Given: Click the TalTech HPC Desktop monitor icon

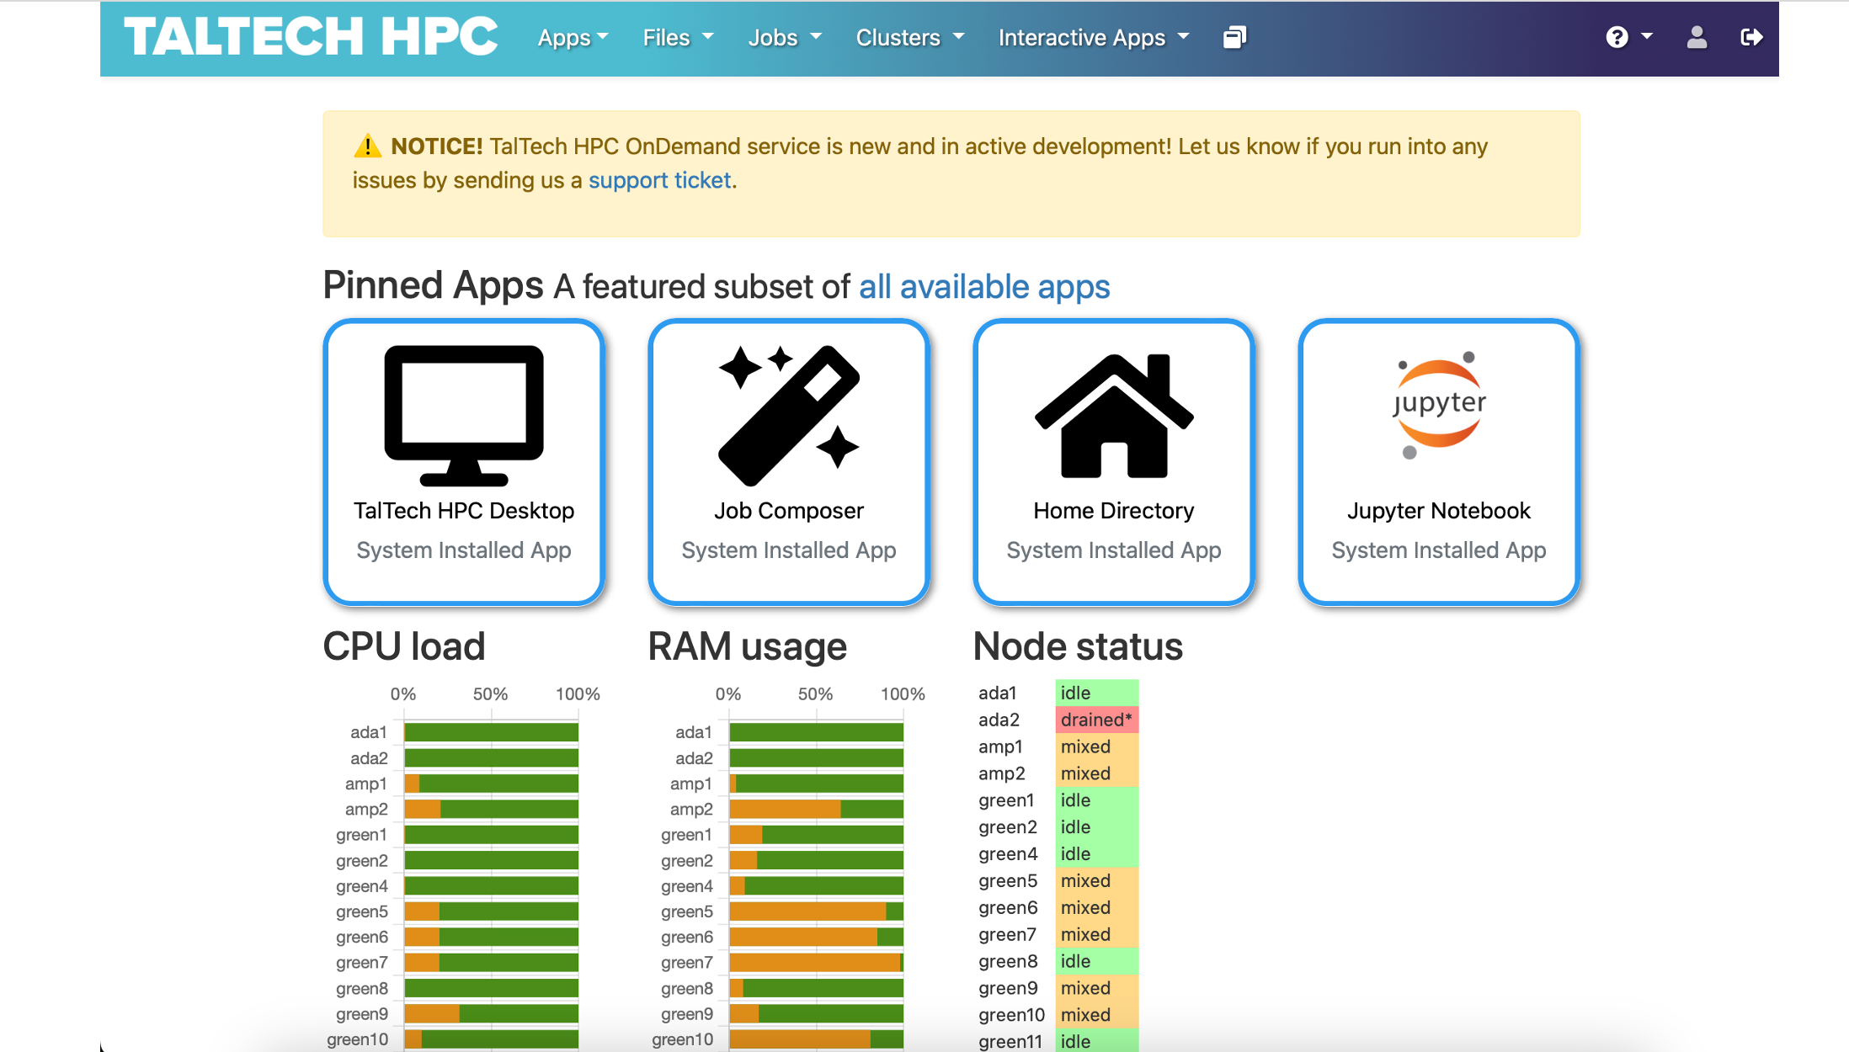Looking at the screenshot, I should coord(464,415).
